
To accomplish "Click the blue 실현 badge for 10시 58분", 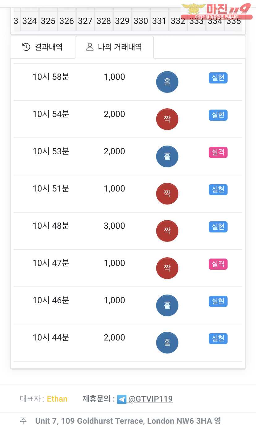I will coord(218,78).
